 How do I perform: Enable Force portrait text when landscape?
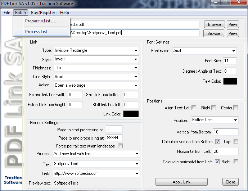tap(120, 146)
